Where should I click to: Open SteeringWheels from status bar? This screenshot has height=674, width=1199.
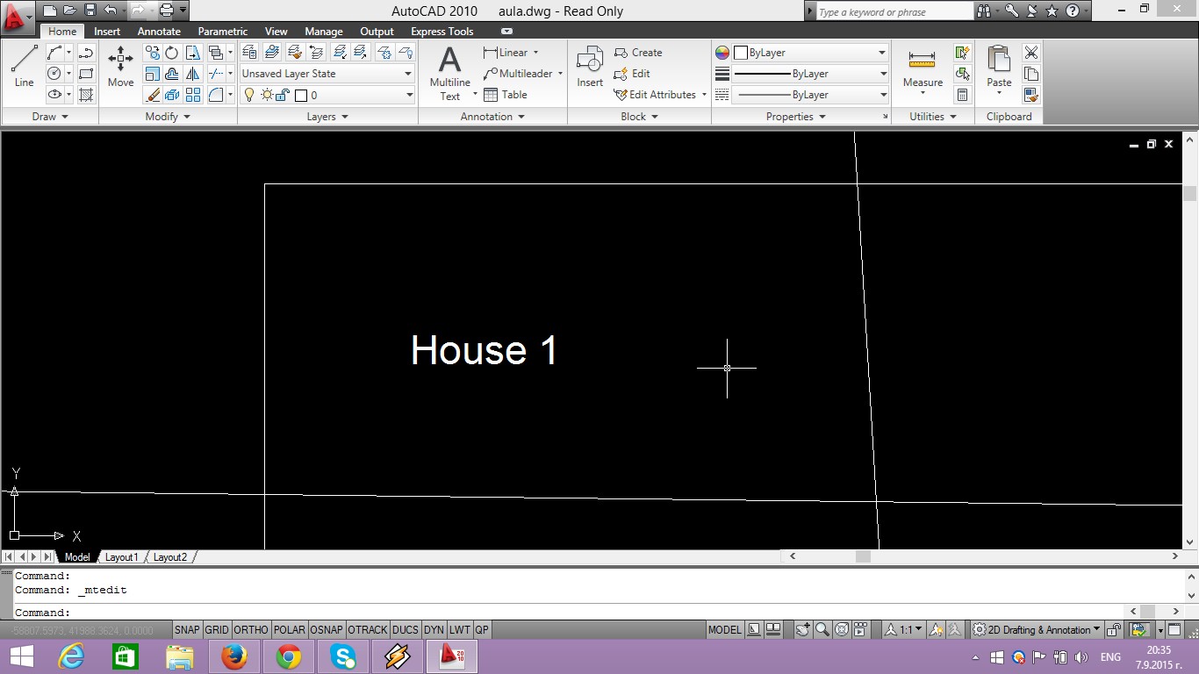pyautogui.click(x=842, y=629)
